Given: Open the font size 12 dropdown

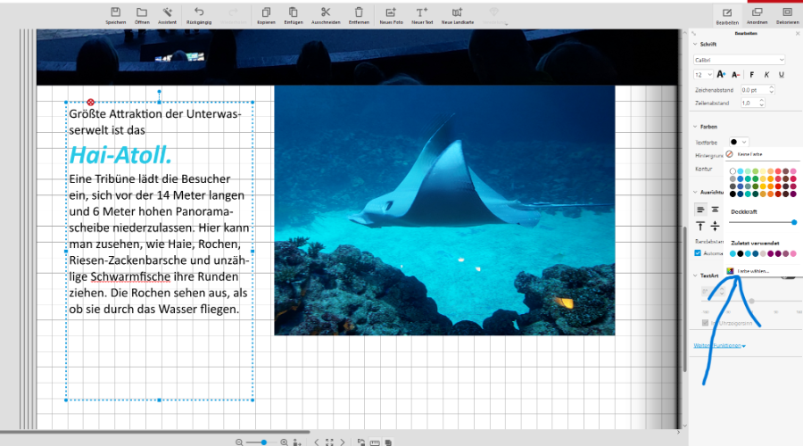Looking at the screenshot, I should [x=704, y=75].
